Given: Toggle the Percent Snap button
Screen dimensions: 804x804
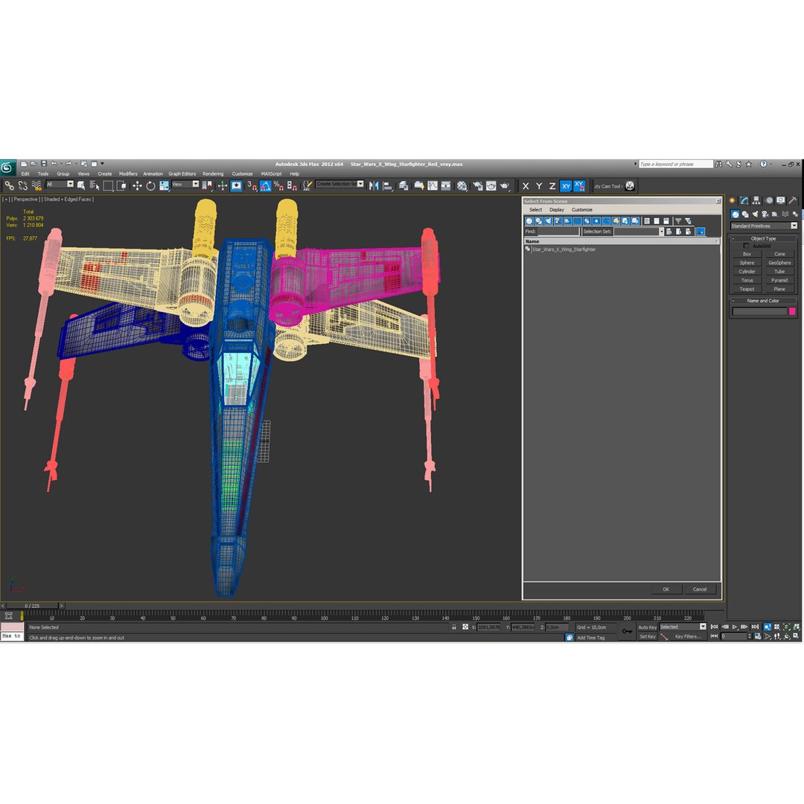Looking at the screenshot, I should (x=278, y=185).
